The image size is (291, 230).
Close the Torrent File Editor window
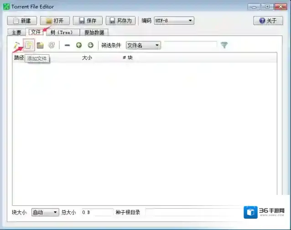[x=281, y=7]
